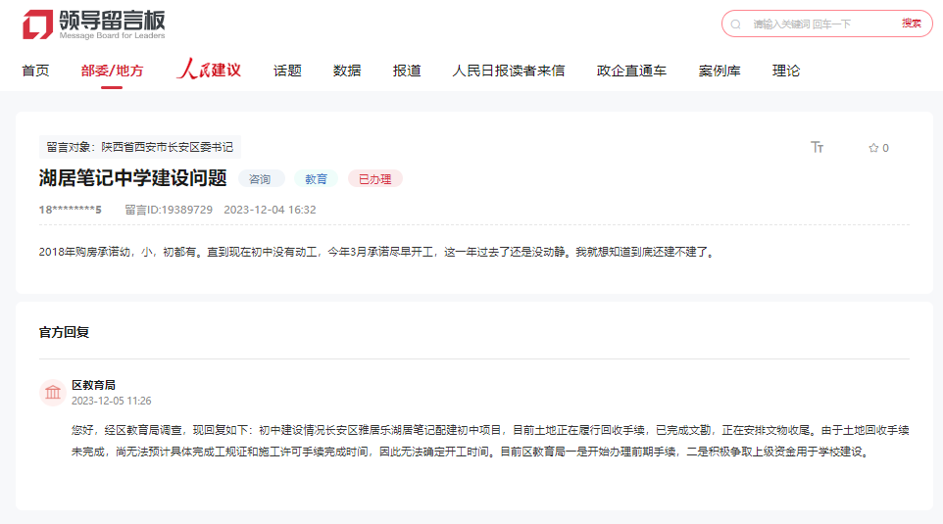The image size is (943, 524).
Task: Click the 已办理 status tag
Action: (x=374, y=179)
